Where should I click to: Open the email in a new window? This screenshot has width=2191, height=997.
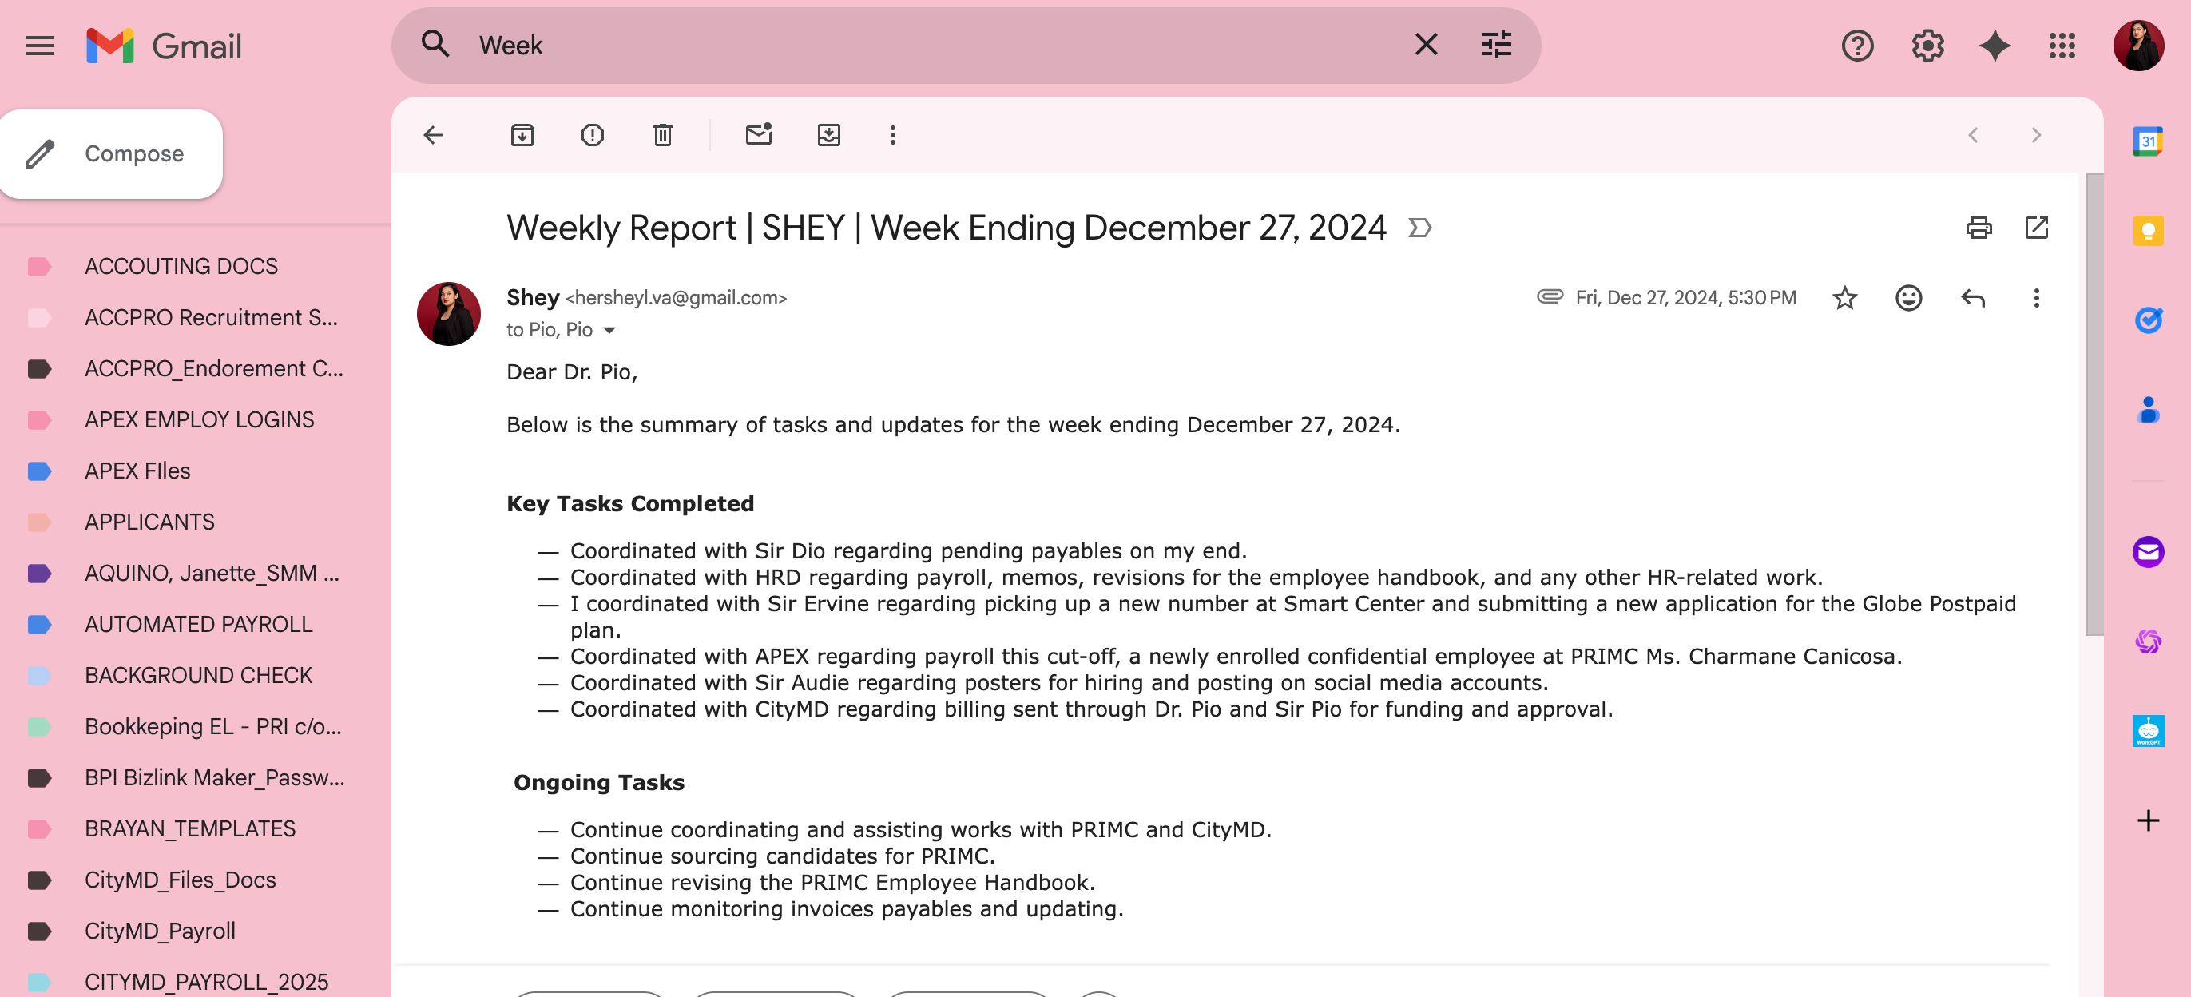coord(2036,227)
